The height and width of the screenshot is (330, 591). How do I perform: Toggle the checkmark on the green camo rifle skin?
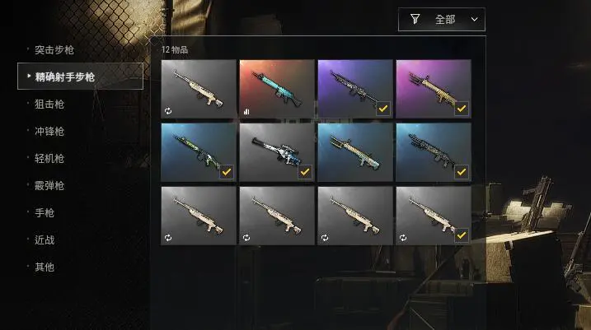point(227,172)
